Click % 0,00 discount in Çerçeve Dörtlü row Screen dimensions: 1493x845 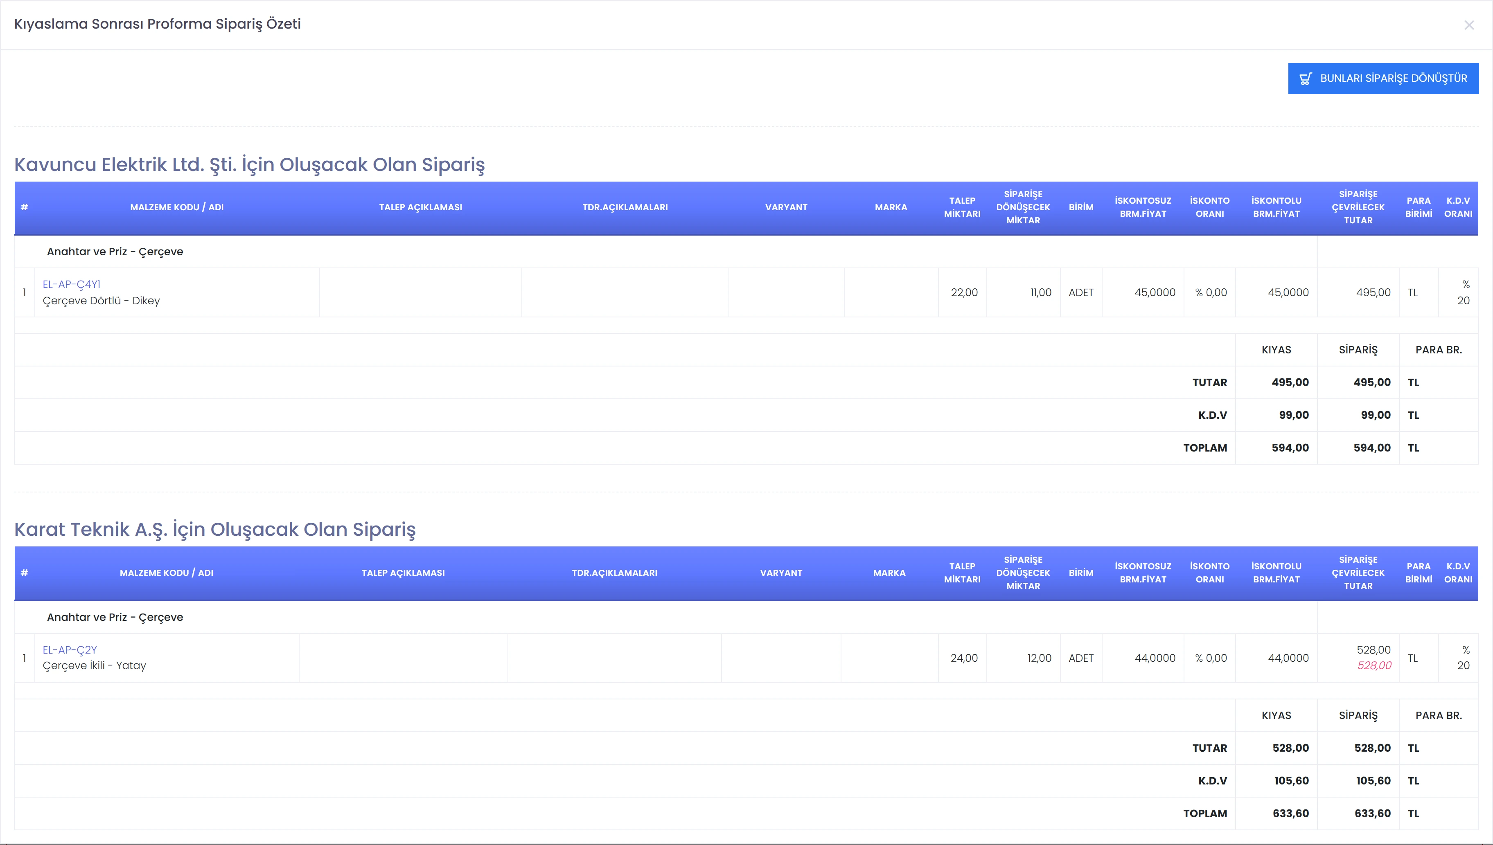pyautogui.click(x=1211, y=292)
